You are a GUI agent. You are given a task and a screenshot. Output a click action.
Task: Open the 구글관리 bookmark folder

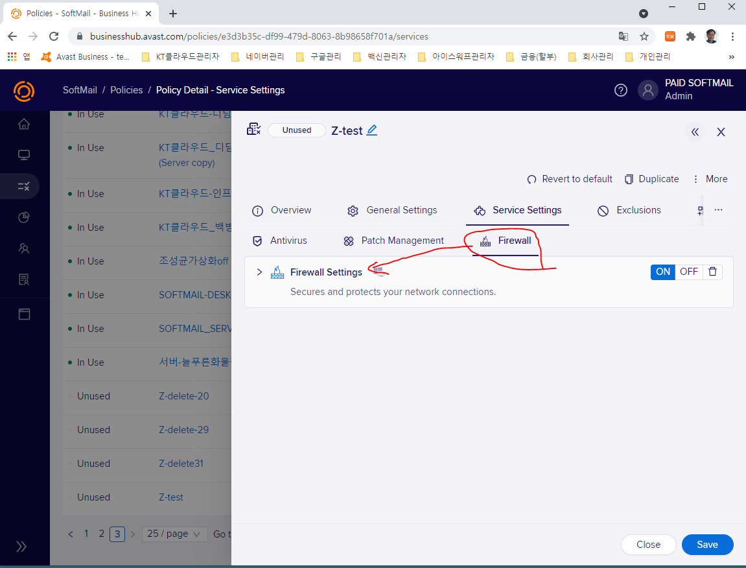tap(318, 56)
